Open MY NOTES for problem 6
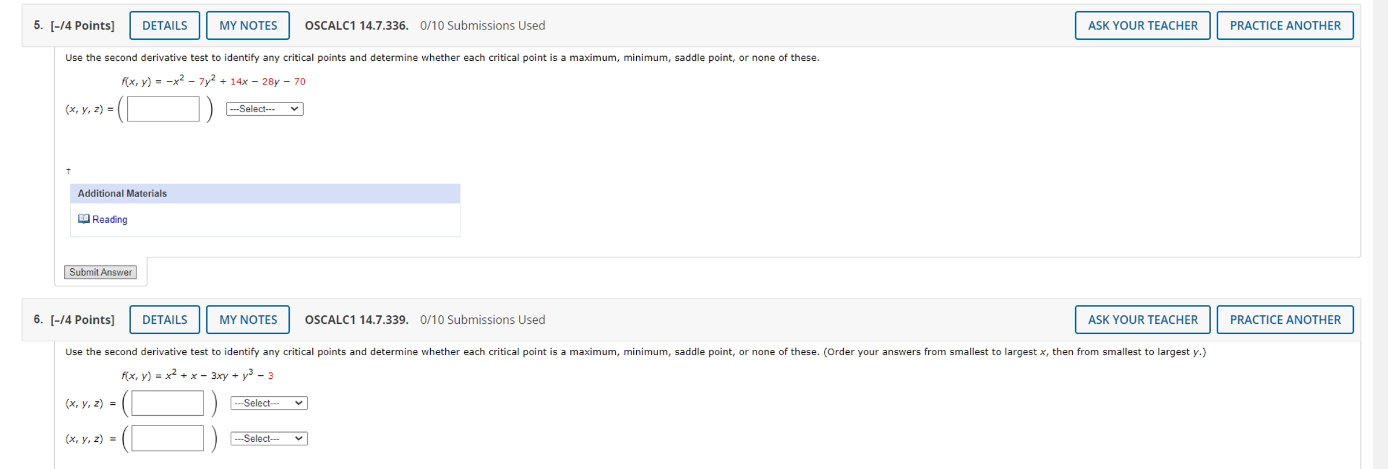 [248, 319]
